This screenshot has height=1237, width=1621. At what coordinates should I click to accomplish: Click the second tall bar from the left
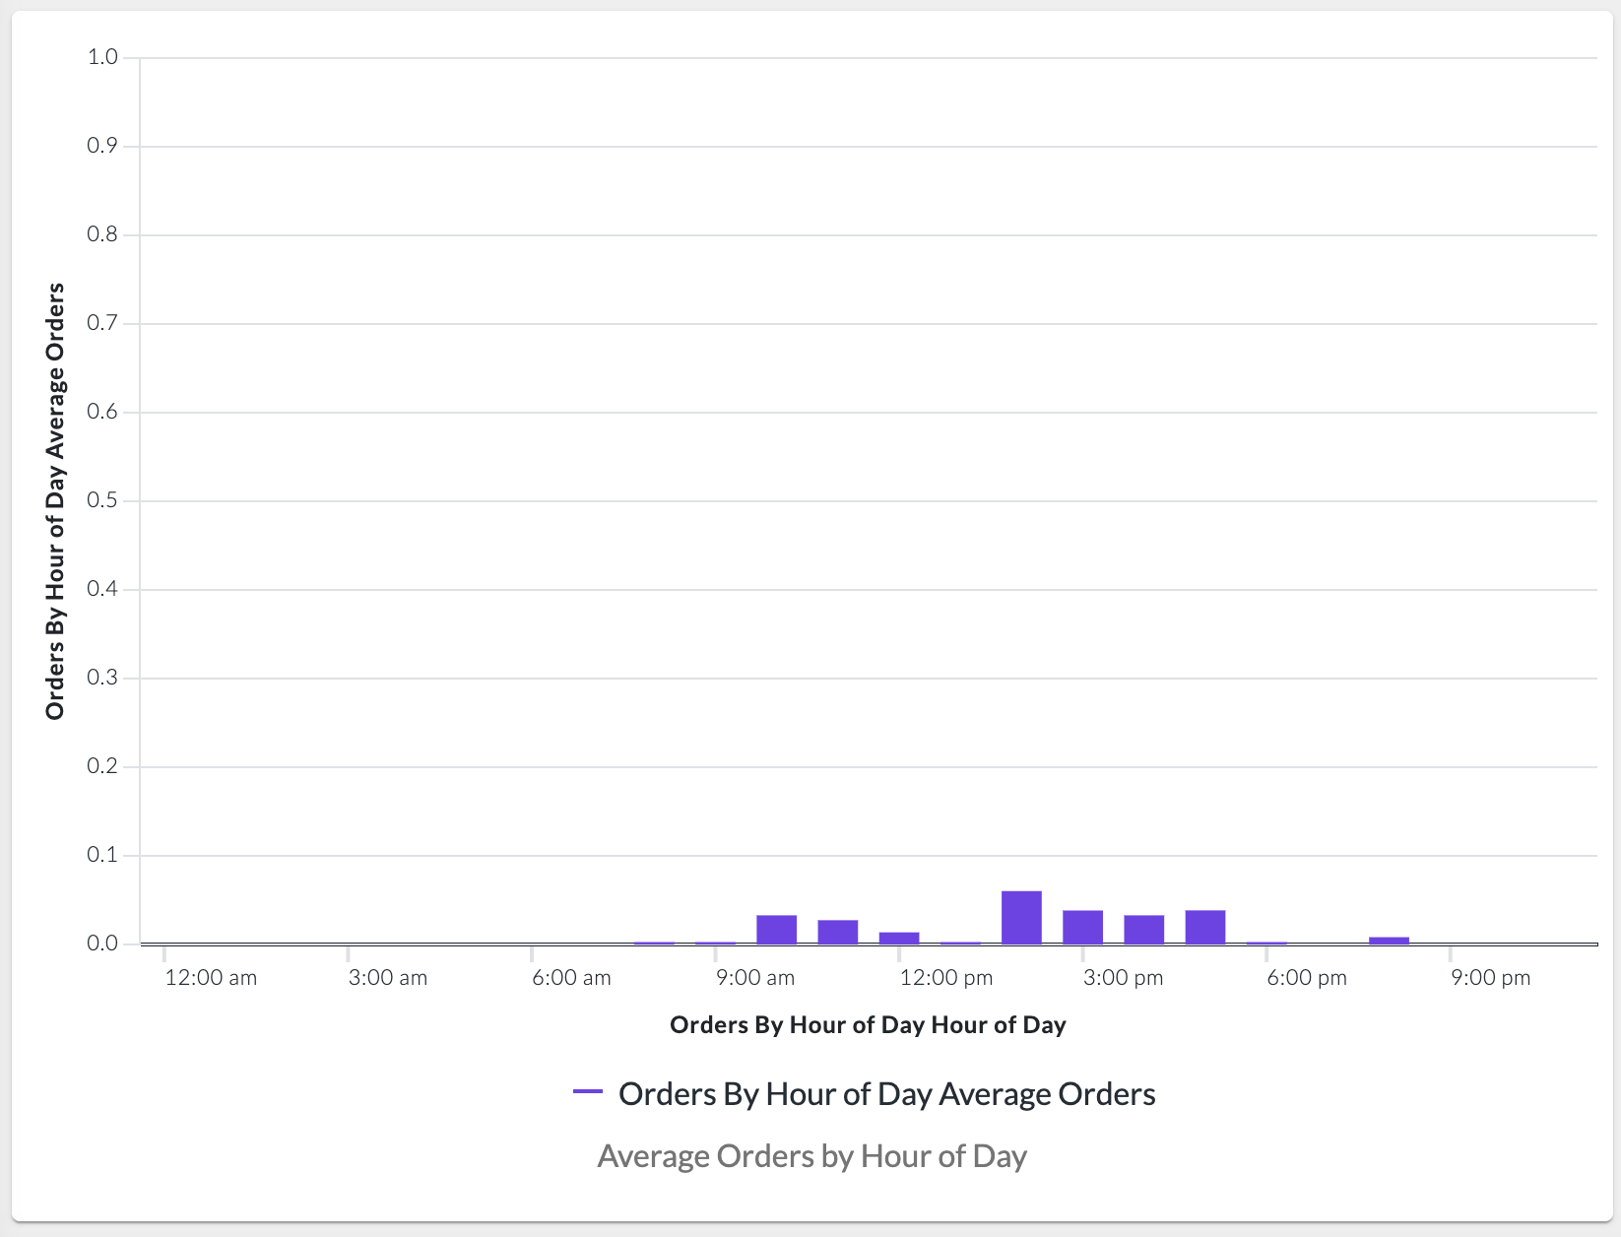[x=837, y=932]
